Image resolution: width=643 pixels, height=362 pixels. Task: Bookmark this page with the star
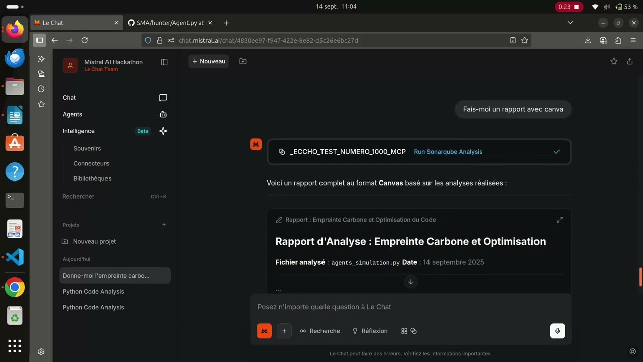tap(525, 40)
